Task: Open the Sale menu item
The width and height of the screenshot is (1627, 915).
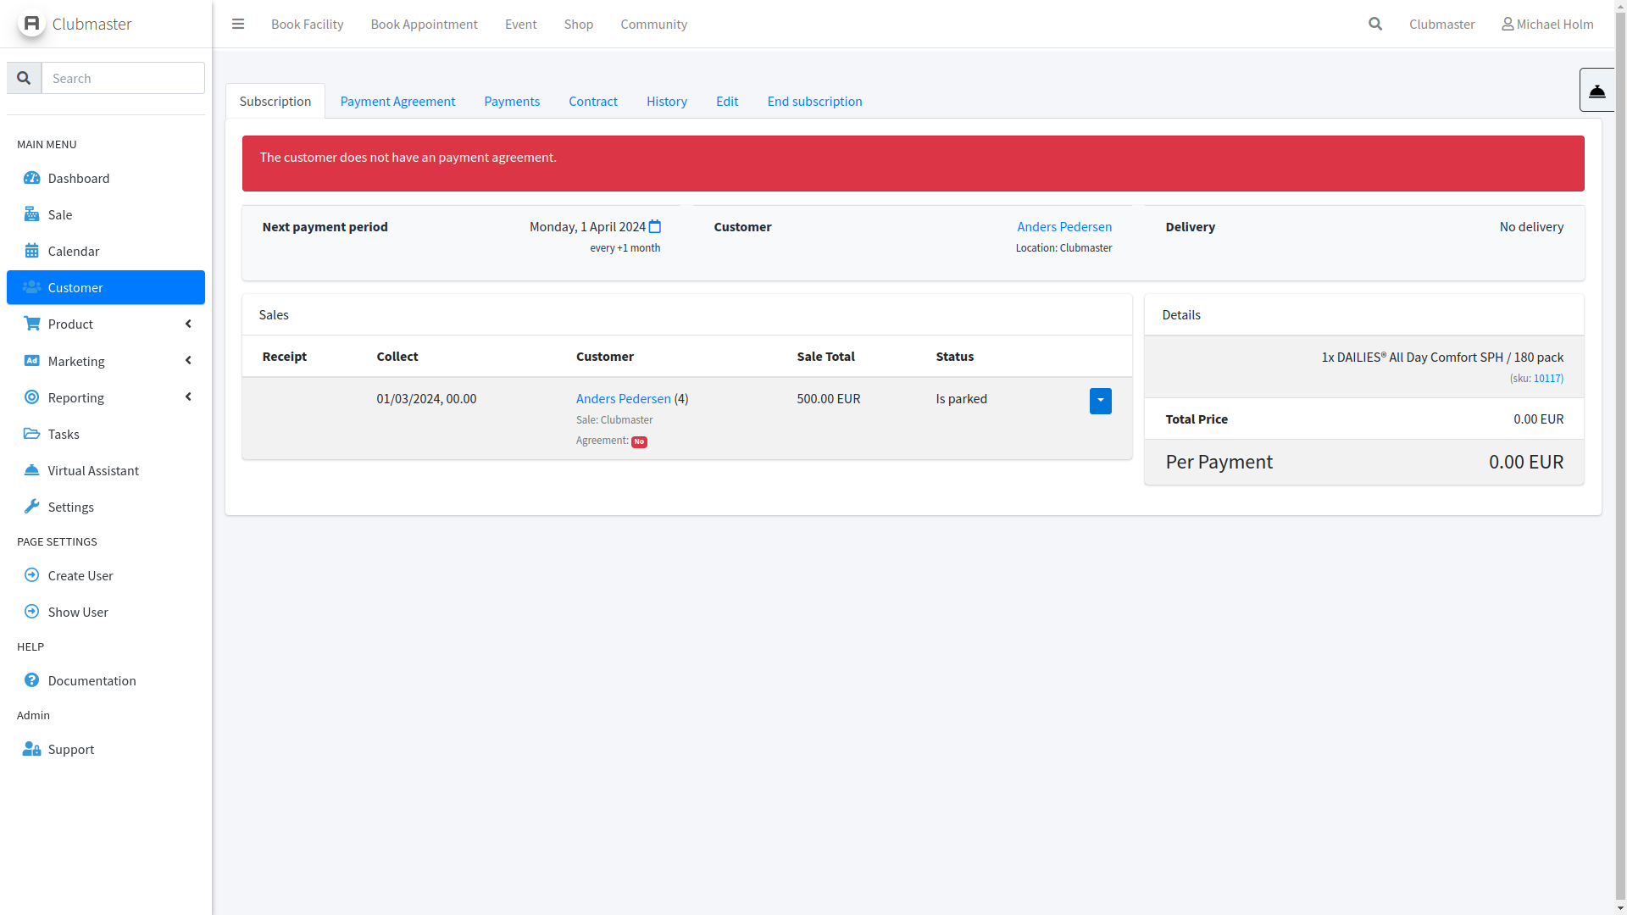Action: coord(60,214)
